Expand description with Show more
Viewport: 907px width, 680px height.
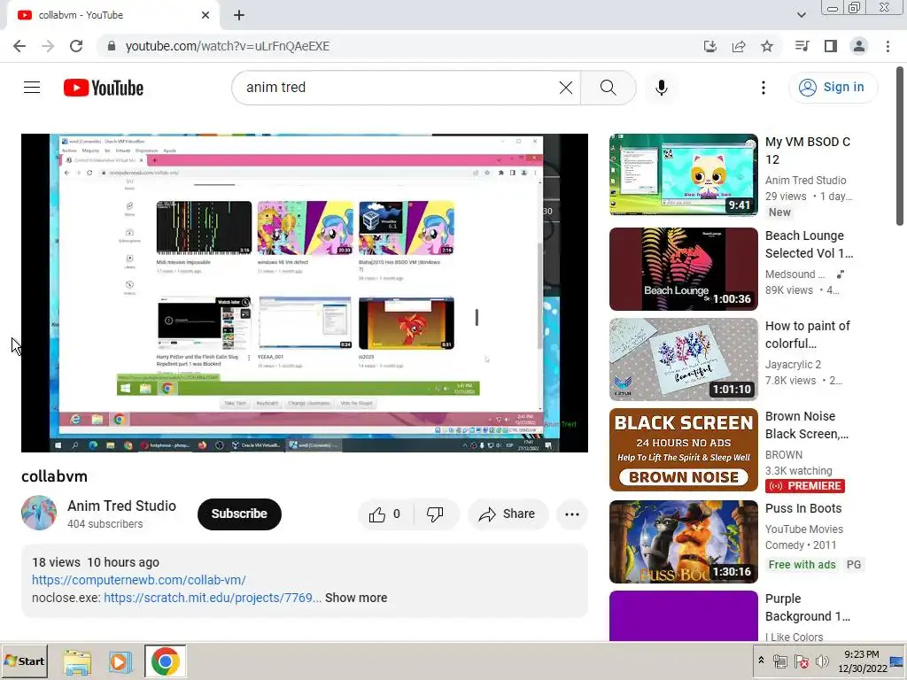point(356,598)
